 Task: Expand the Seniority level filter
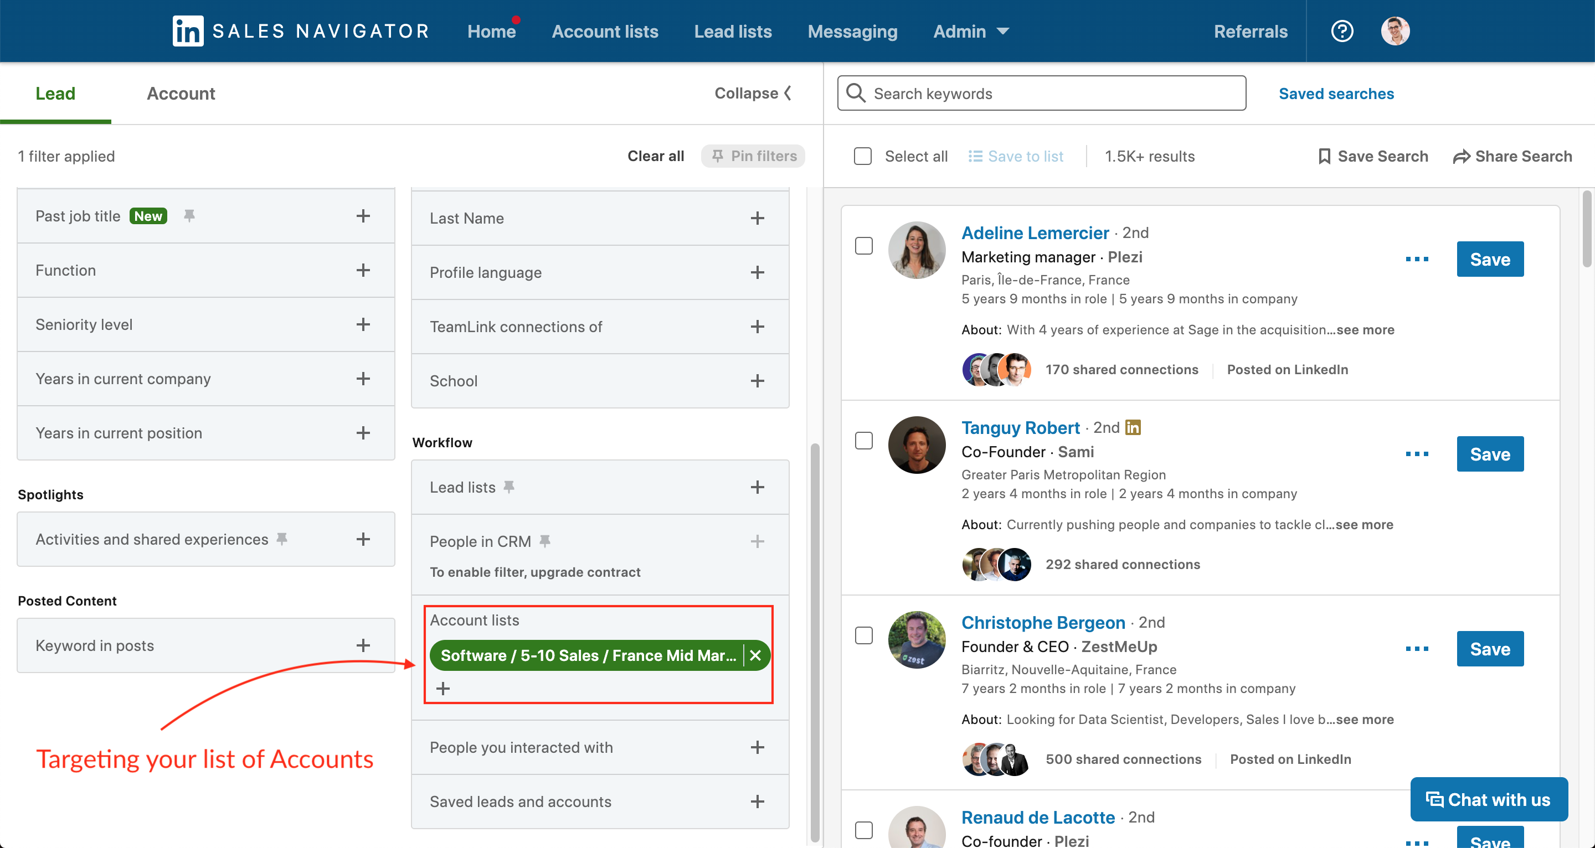[x=364, y=324]
